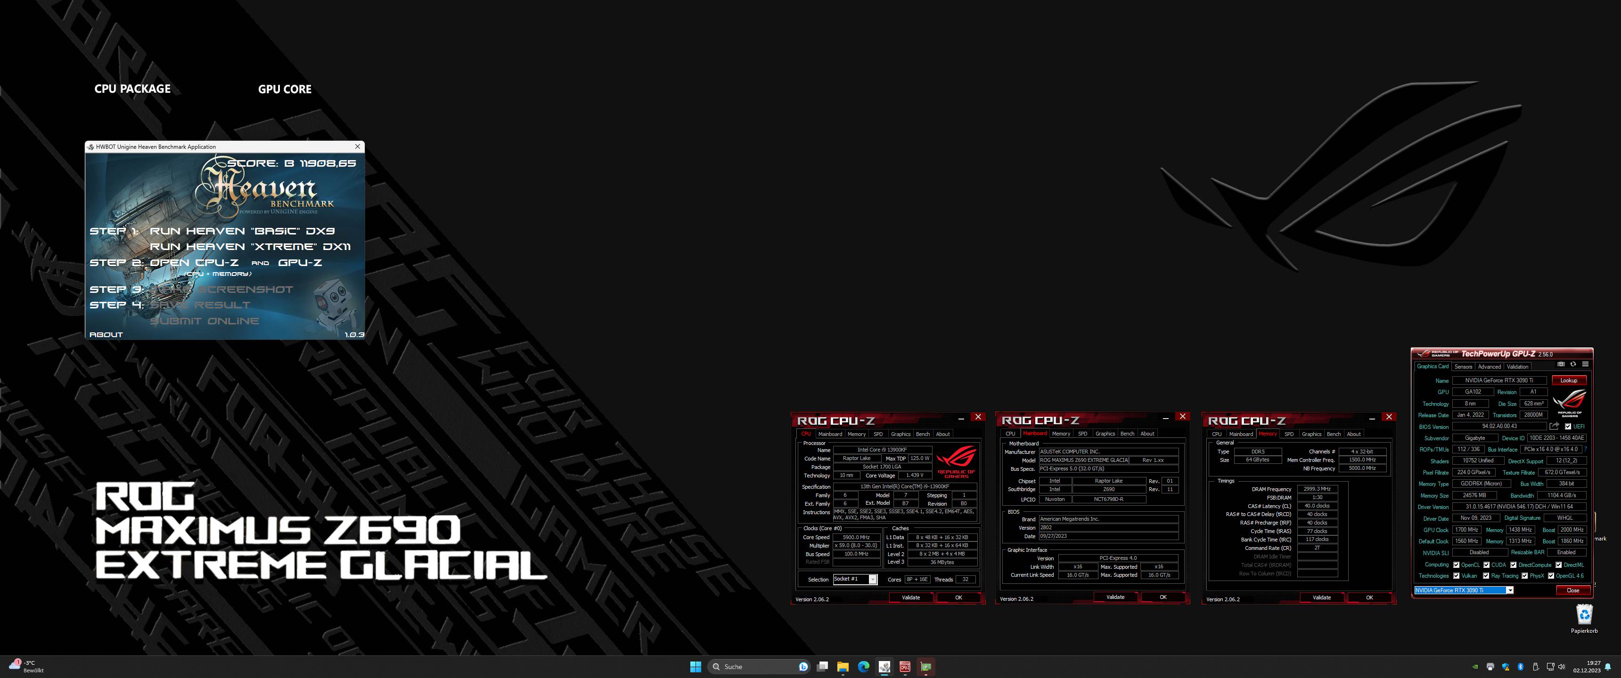Open ABOUT in the HWBOT Heaven window
1621x678 pixels.
pos(106,335)
